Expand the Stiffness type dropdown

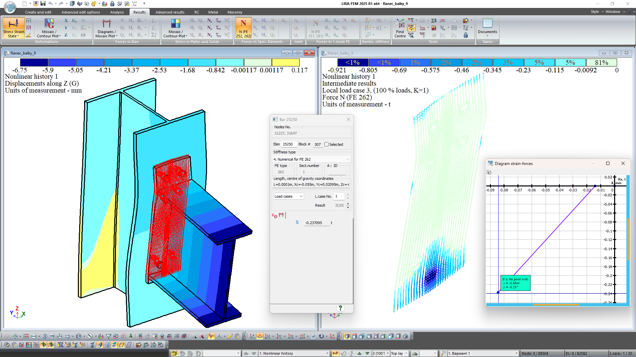click(x=347, y=159)
